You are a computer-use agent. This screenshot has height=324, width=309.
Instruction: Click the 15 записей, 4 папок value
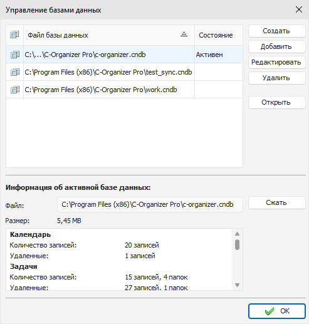[156, 277]
